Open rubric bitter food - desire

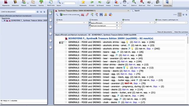click(111, 68)
